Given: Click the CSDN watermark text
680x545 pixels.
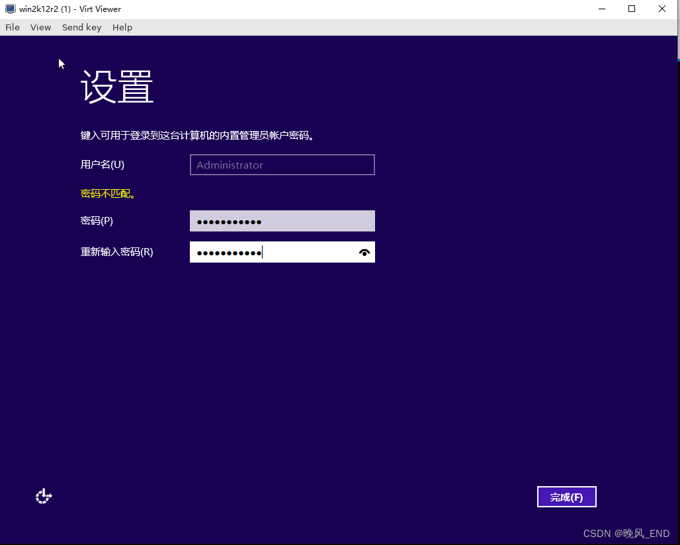Looking at the screenshot, I should tap(627, 533).
